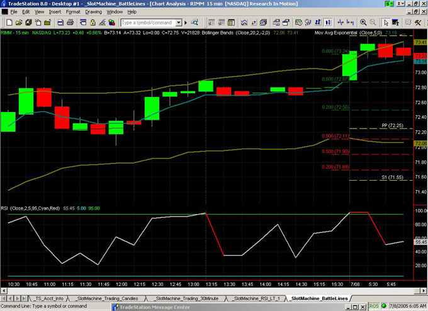
Task: Open the Insert menu
Action: click(55, 12)
